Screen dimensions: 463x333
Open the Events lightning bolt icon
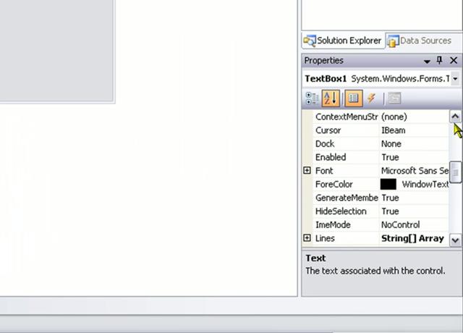(x=371, y=98)
